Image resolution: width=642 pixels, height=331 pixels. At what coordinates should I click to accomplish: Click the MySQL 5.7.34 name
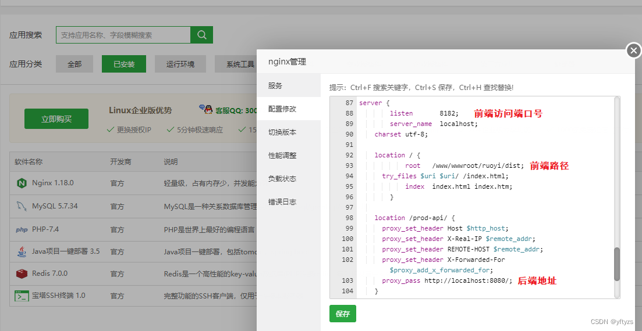[x=55, y=206]
